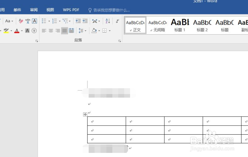The height and width of the screenshot is (157, 248).
Task: Apply 标题 2 Heading 2 style
Action: tap(202, 25)
